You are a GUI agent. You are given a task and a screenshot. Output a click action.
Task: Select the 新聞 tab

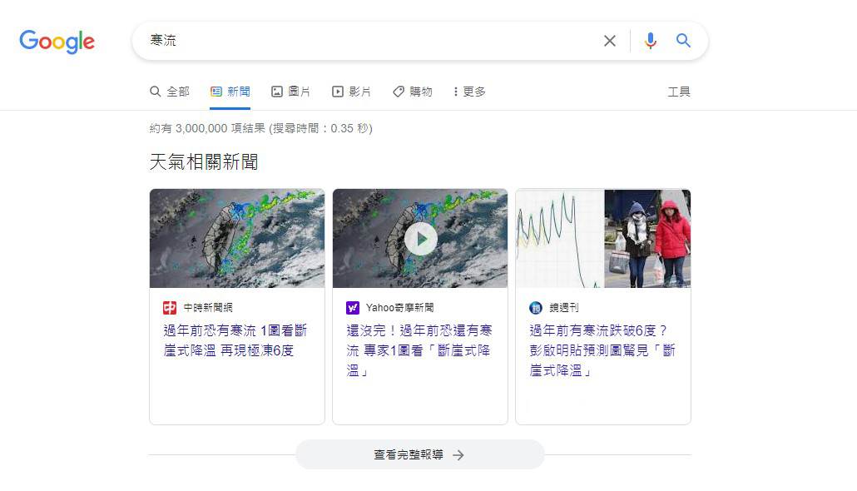(230, 92)
